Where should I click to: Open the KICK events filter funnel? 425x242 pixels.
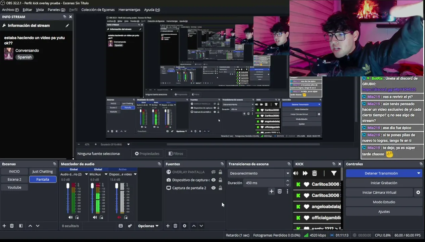334,173
